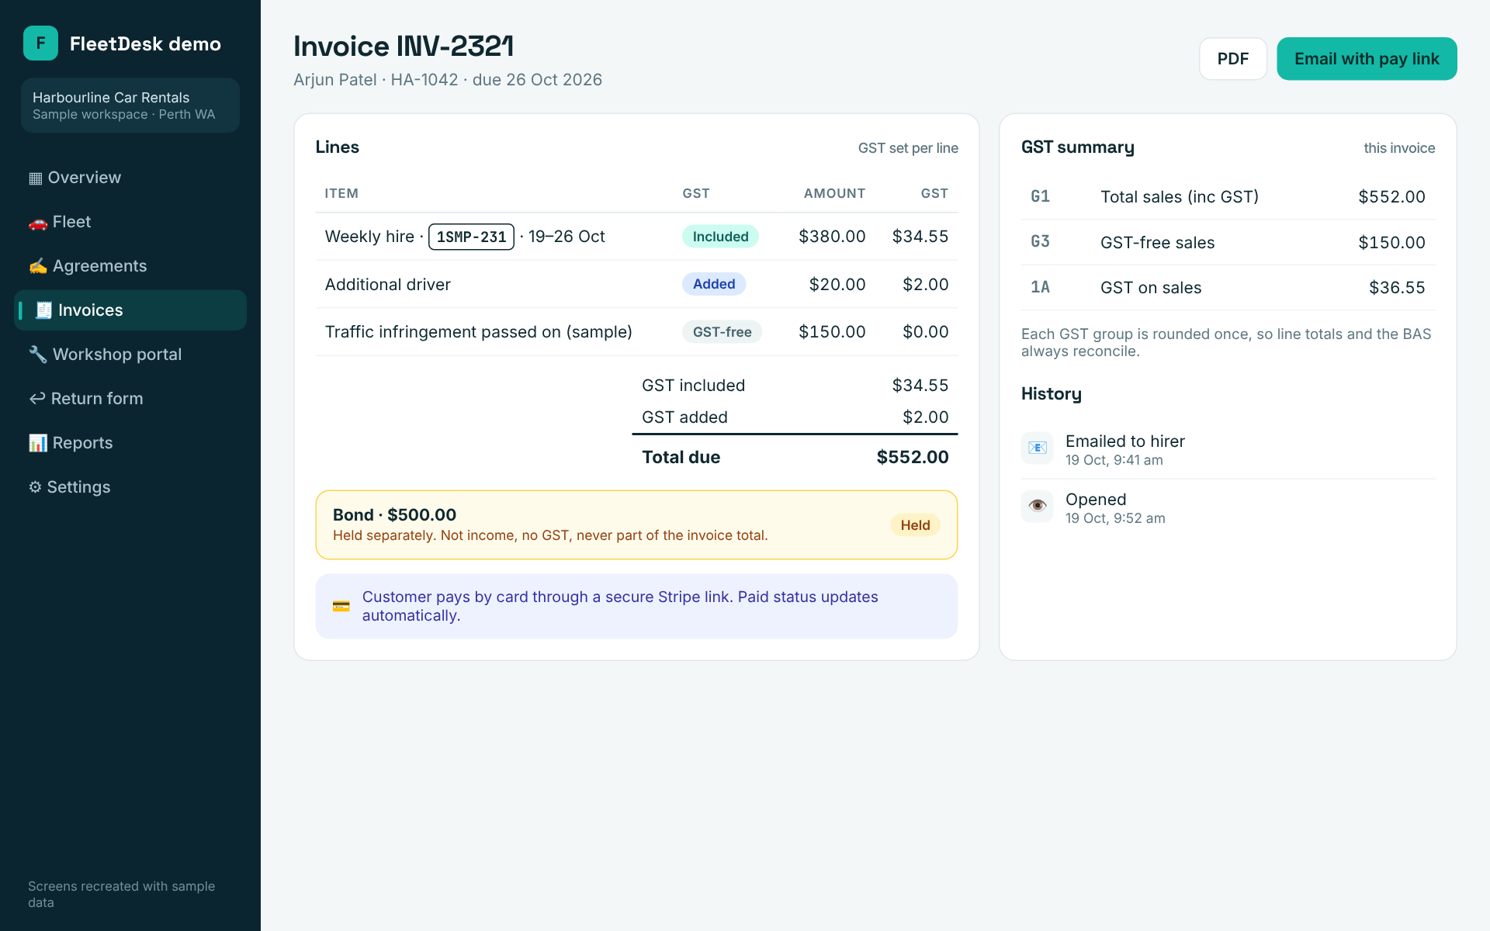Open the Settings page label

78,487
